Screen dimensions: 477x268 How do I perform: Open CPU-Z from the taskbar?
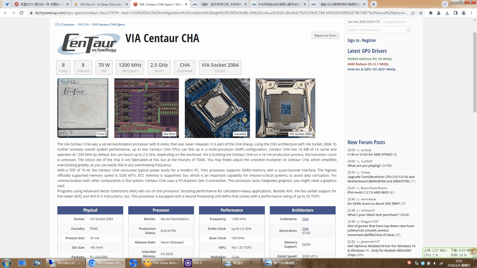(202, 263)
